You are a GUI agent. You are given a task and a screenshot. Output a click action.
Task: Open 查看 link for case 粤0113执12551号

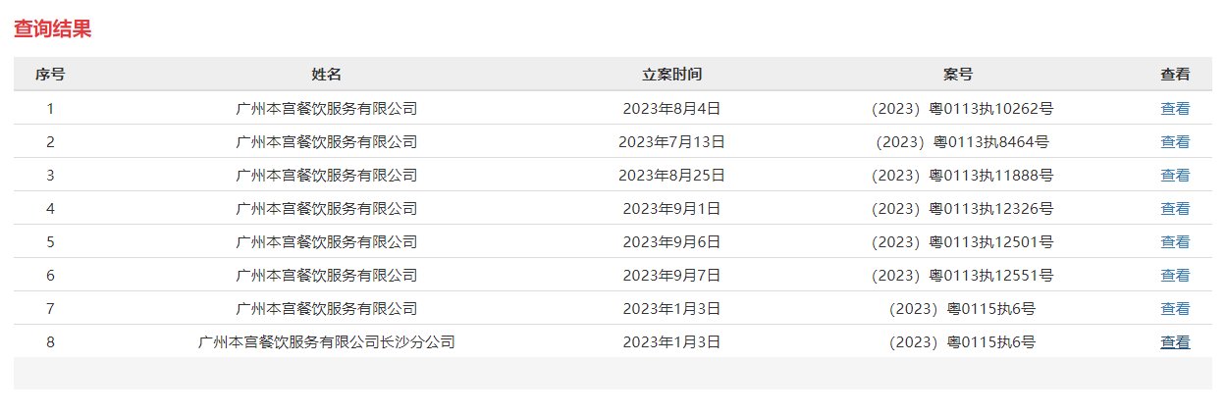click(1175, 276)
